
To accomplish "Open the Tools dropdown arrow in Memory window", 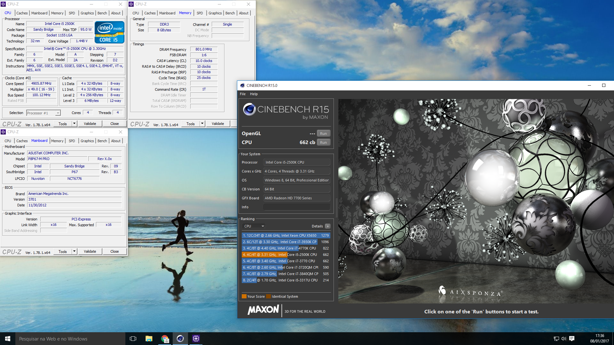I will pyautogui.click(x=202, y=124).
